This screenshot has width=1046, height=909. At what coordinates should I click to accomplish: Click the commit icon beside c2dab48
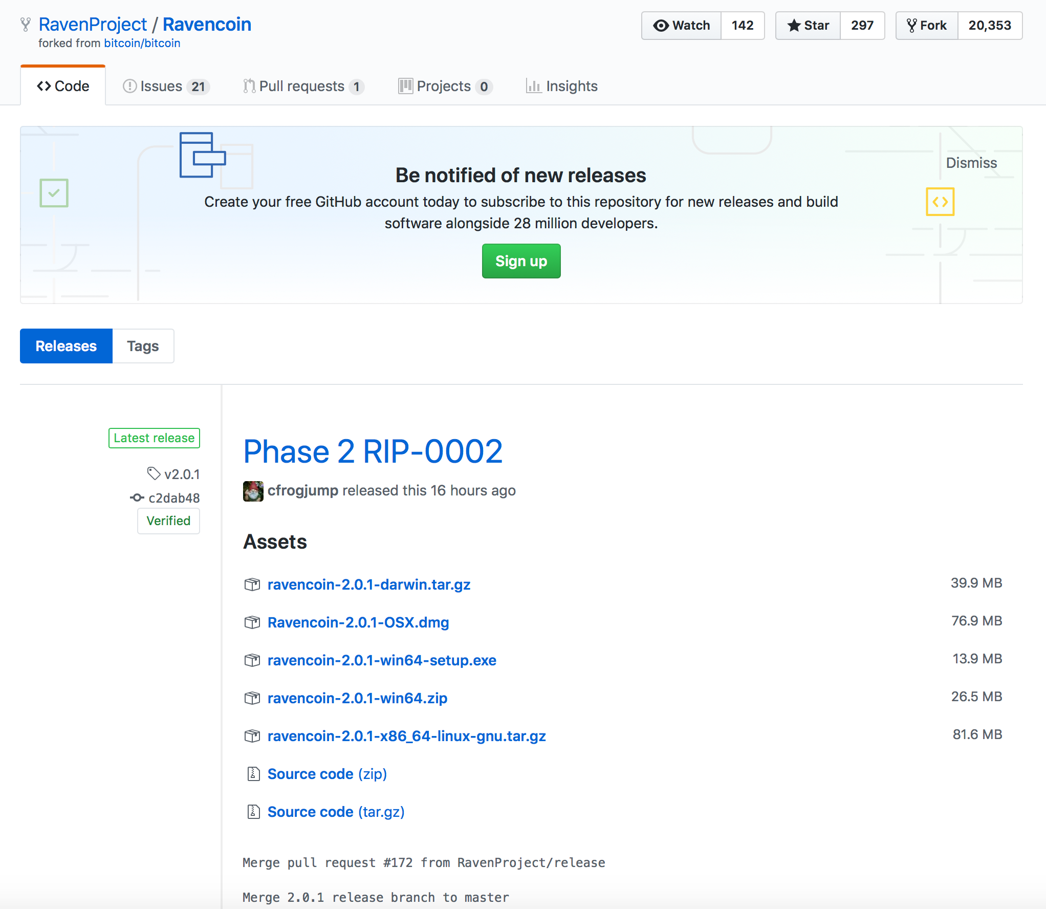[x=137, y=497]
